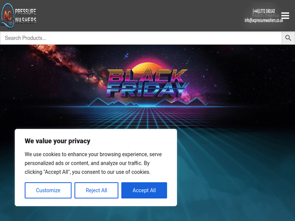
Task: Click the Pressure Washers wordmark text
Action: [26, 16]
